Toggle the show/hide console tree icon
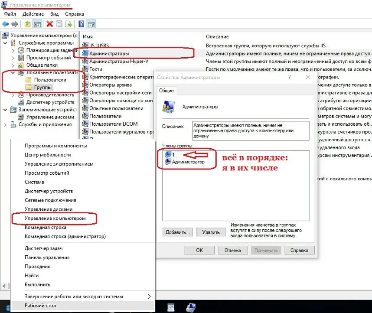The width and height of the screenshot is (372, 313). (37, 24)
